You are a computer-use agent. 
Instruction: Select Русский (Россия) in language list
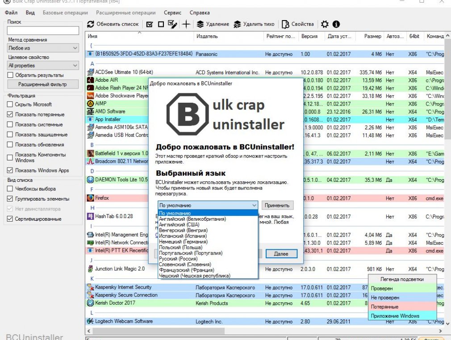178,259
